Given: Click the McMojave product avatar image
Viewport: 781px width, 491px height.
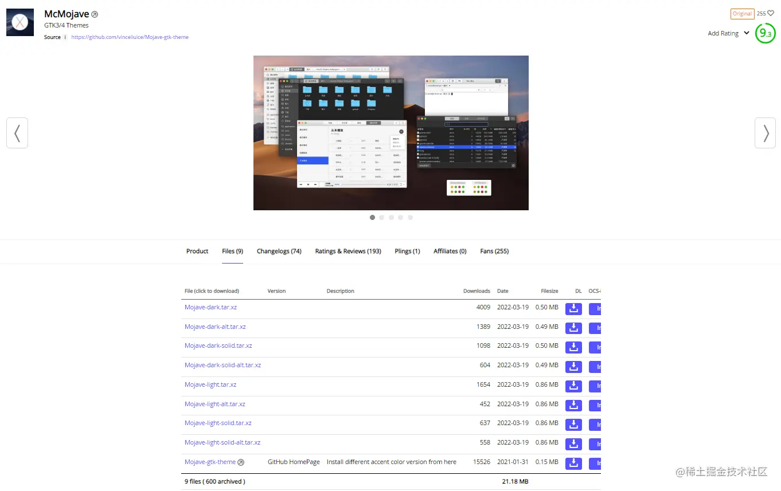Looking at the screenshot, I should [20, 22].
